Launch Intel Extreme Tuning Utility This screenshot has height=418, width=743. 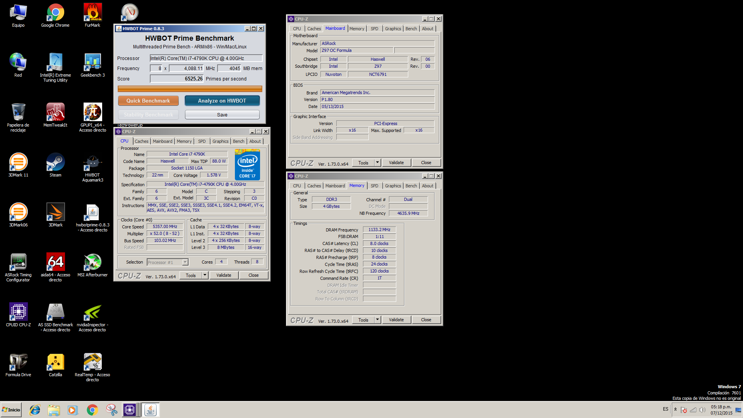click(x=55, y=67)
